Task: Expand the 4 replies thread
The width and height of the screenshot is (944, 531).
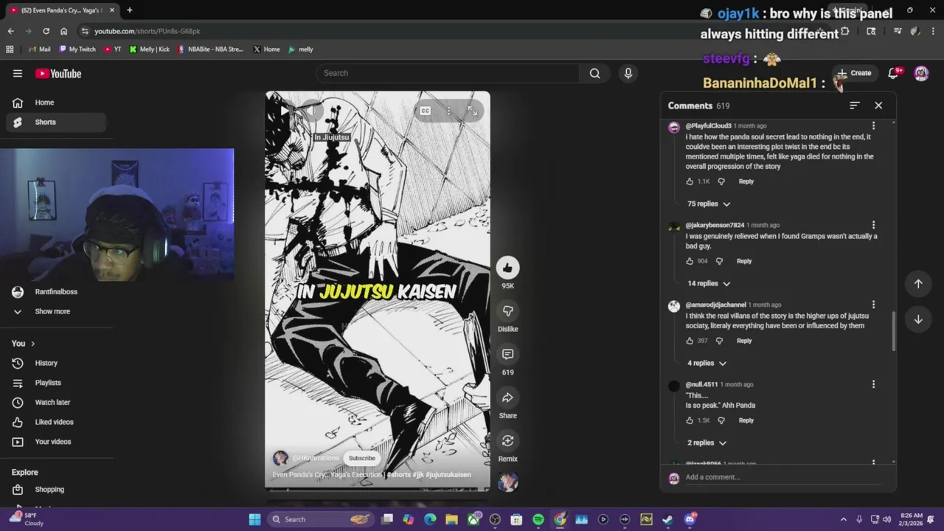Action: 707,363
